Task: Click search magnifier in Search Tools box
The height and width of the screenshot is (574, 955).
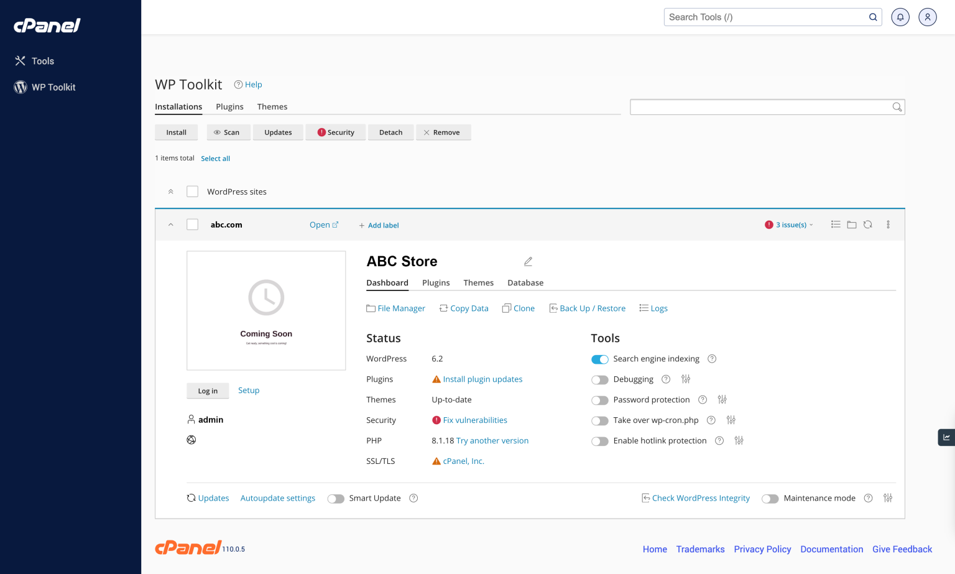Action: click(873, 17)
